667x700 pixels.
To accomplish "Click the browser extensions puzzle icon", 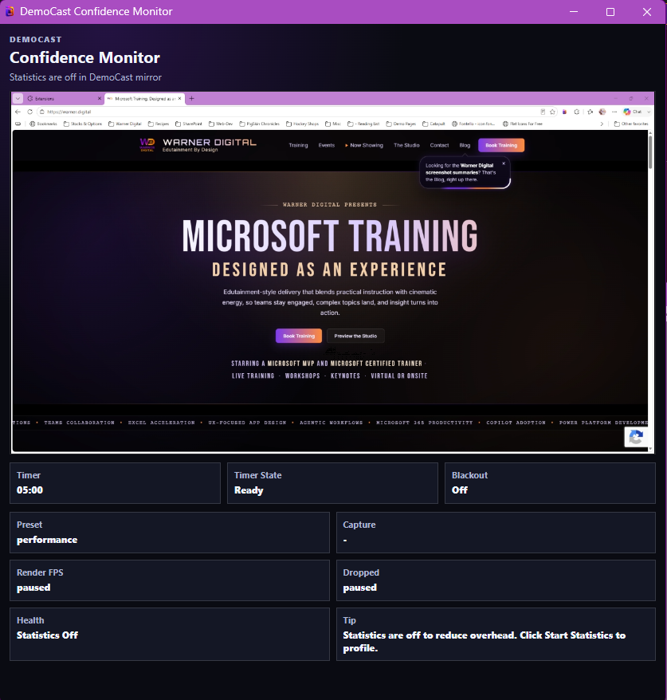I will click(x=576, y=112).
